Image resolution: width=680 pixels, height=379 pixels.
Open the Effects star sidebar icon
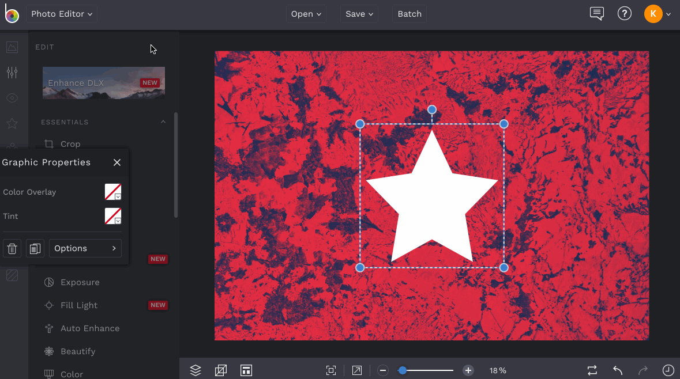coord(12,123)
